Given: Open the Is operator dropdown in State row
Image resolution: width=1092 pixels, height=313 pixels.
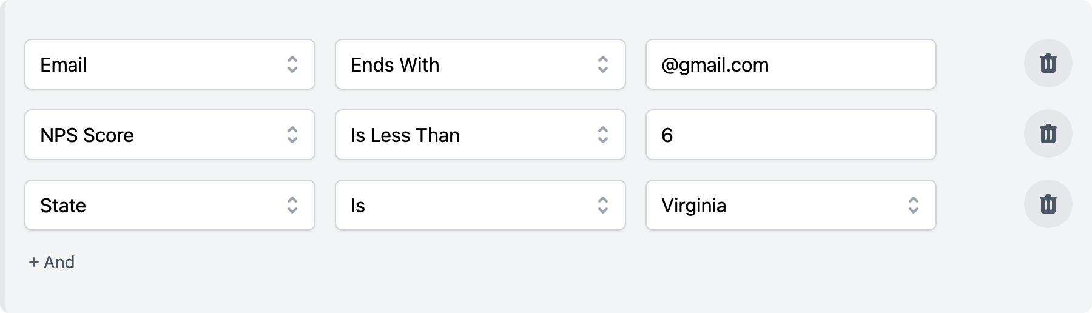Looking at the screenshot, I should coord(480,205).
